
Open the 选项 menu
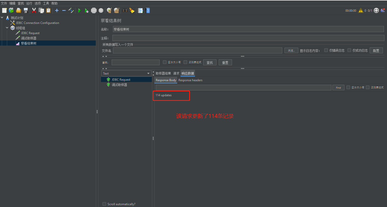pyautogui.click(x=38, y=3)
